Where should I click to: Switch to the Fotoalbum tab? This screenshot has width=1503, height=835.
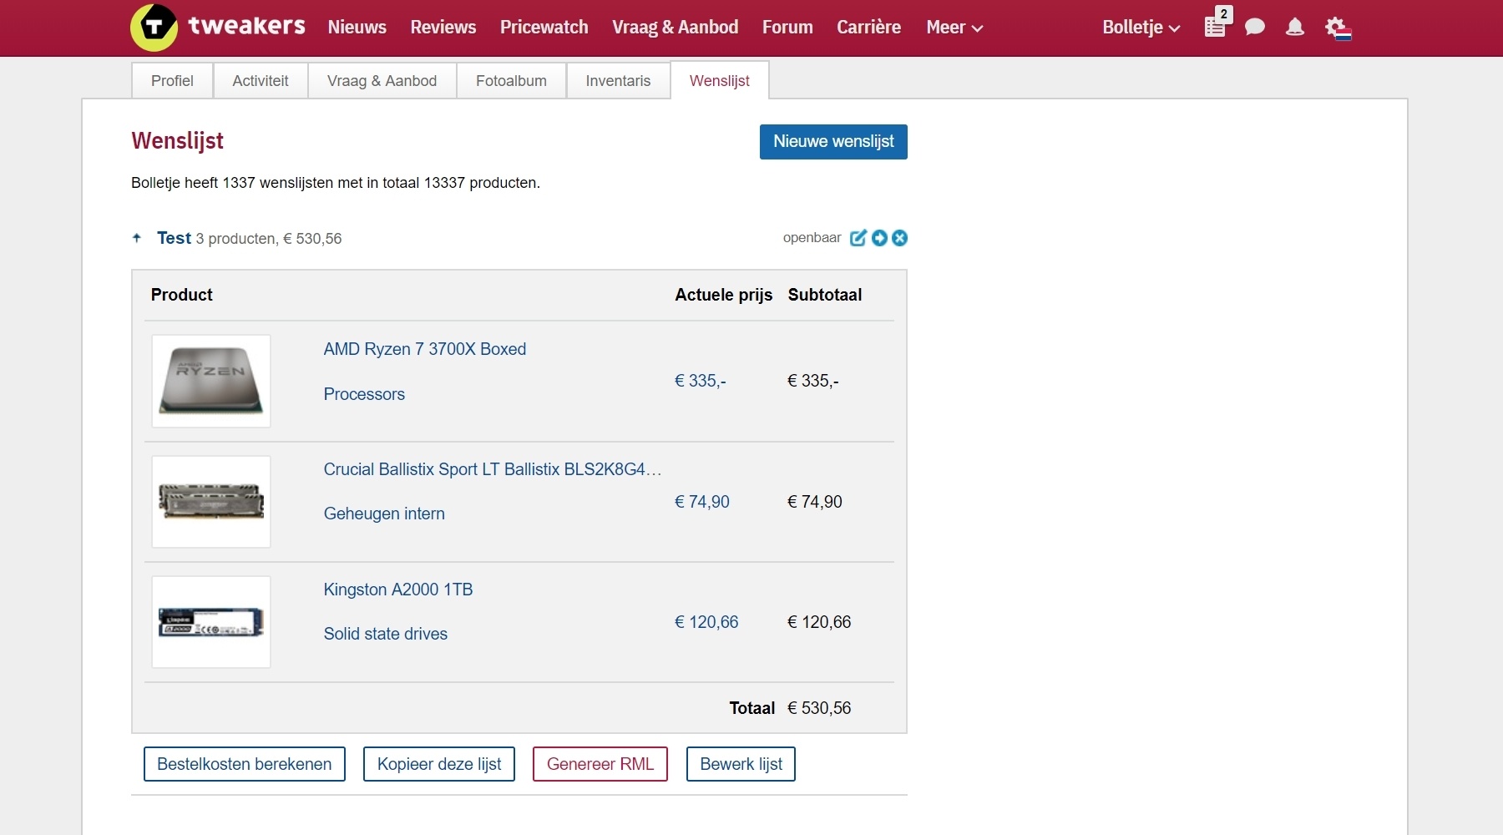[511, 81]
